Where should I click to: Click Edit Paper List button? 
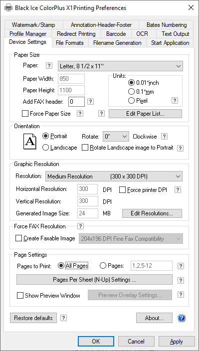(145, 114)
